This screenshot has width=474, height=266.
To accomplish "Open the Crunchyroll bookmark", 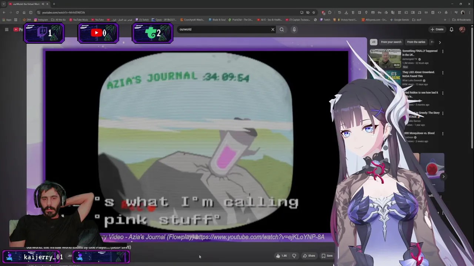I will pos(192,20).
